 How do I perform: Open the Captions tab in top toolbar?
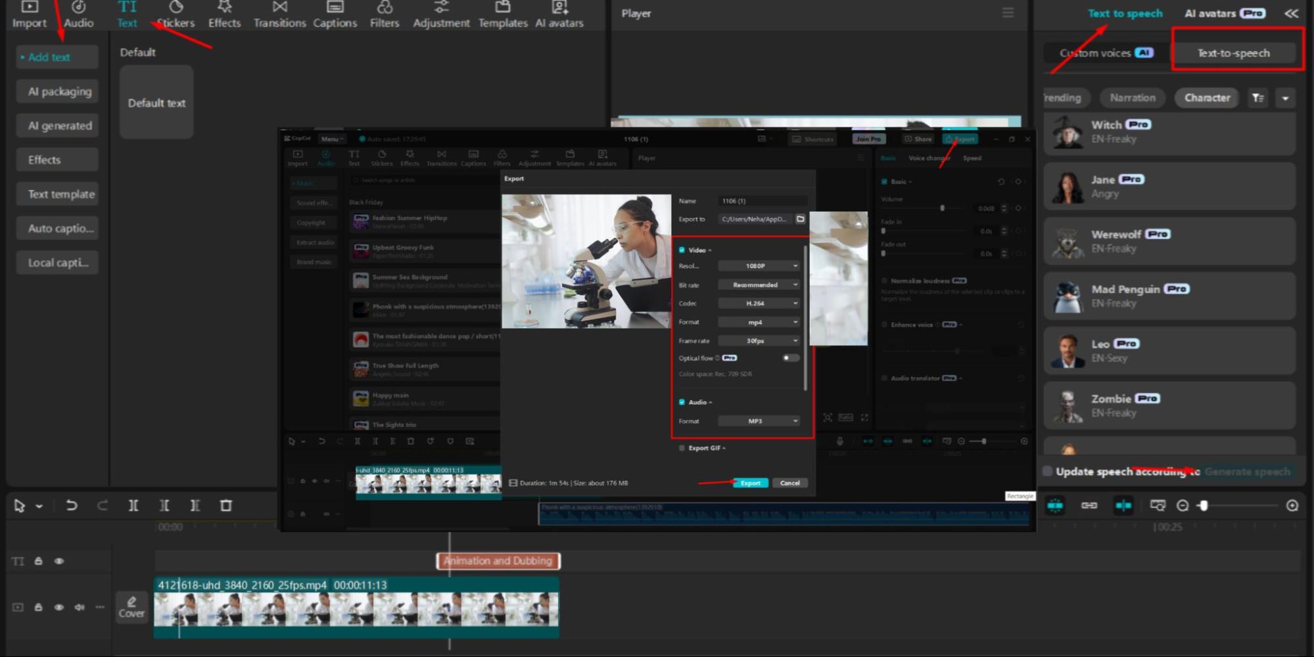pos(335,14)
